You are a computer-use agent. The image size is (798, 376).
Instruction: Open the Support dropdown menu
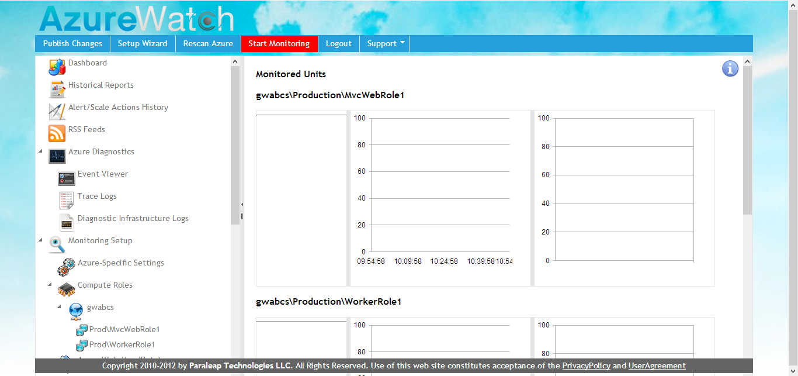pos(384,43)
